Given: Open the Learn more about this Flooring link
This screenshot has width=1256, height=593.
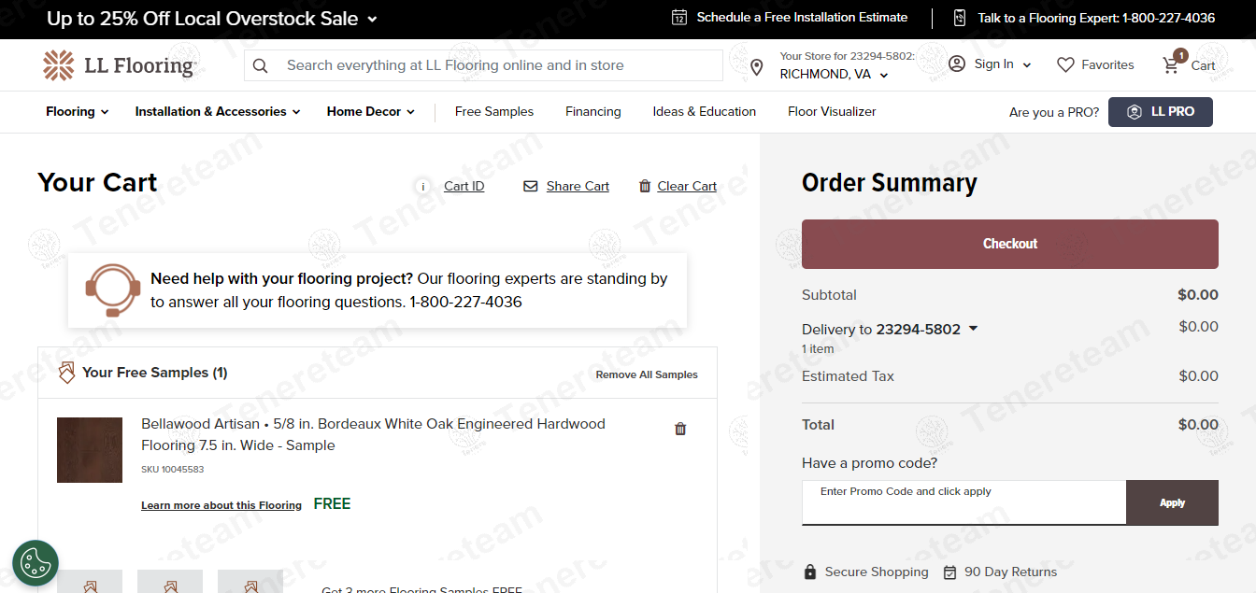Looking at the screenshot, I should point(221,504).
